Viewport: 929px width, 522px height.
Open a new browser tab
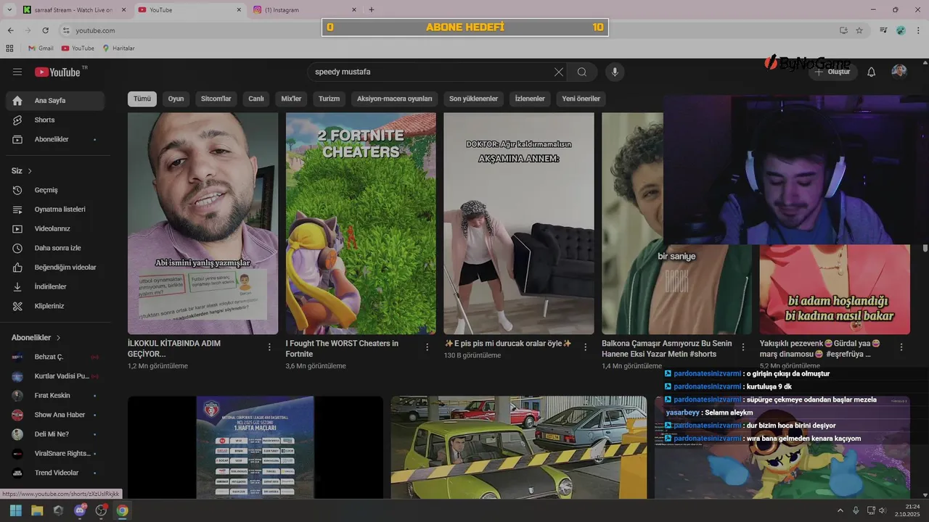(x=372, y=10)
